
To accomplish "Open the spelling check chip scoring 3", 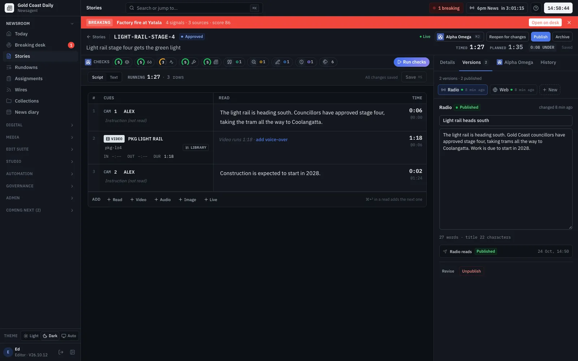I will pyautogui.click(x=167, y=62).
